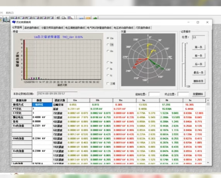This screenshot has height=178, width=221.
Task: Click the Uc有效值 row label
Action: [22, 151]
